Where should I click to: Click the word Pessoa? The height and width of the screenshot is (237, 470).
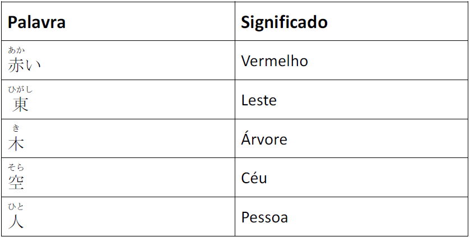(x=264, y=217)
